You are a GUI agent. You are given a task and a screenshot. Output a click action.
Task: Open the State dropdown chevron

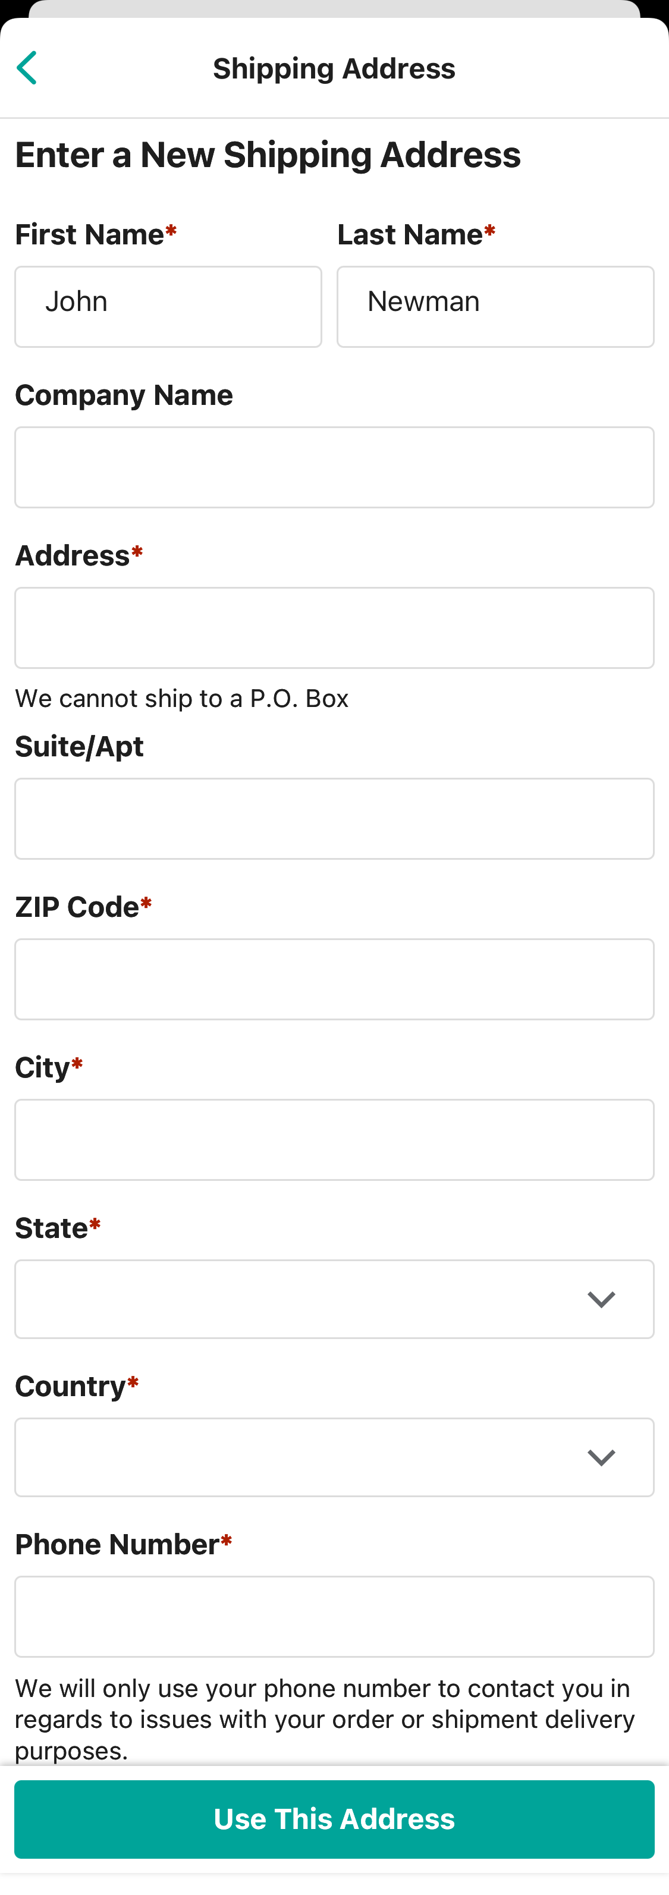coord(601,1299)
